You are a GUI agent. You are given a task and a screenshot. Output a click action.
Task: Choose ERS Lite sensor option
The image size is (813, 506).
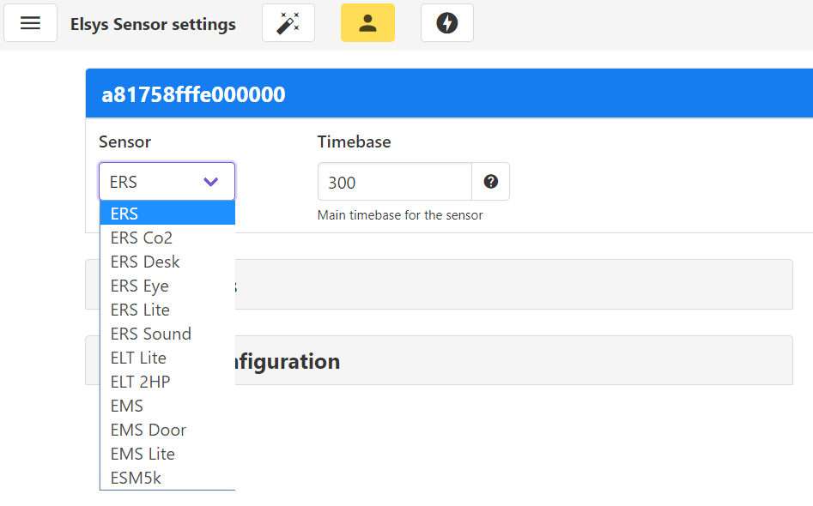[167, 310]
